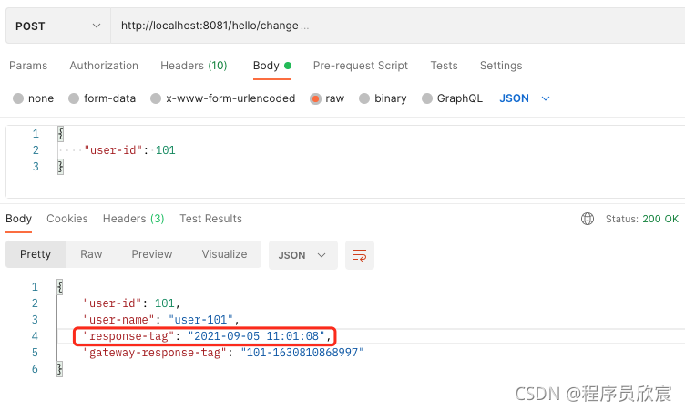Click the request "user-id" line
The image size is (685, 411).
click(x=129, y=150)
